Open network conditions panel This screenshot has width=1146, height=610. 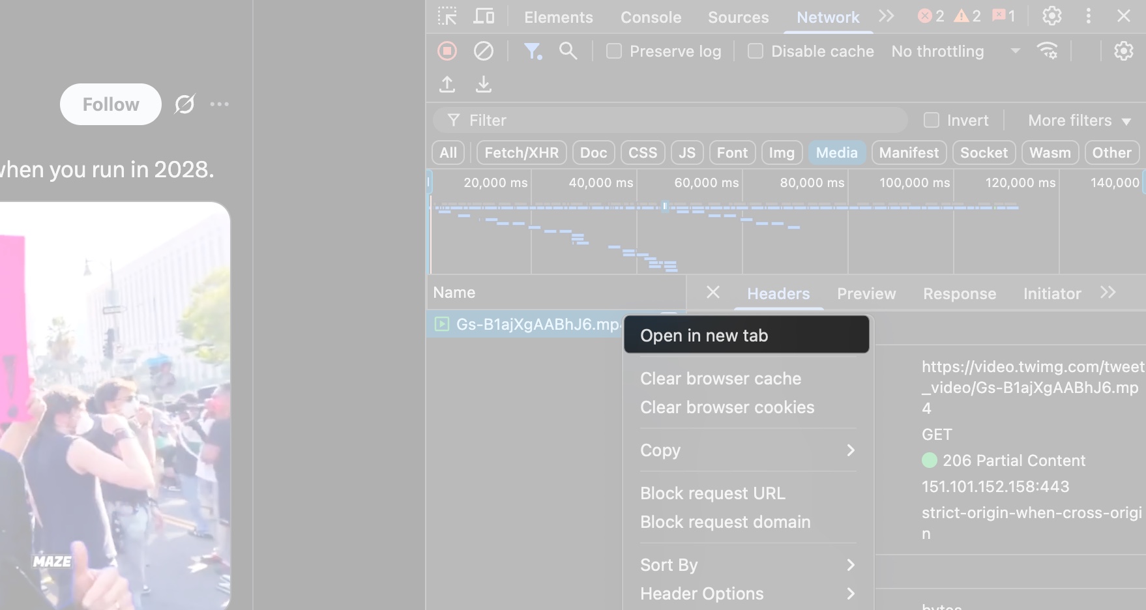coord(1048,51)
